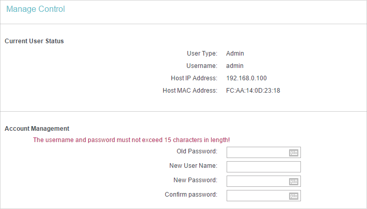This screenshot has width=367, height=209.
Task: Click the Old Password label
Action: pos(197,151)
